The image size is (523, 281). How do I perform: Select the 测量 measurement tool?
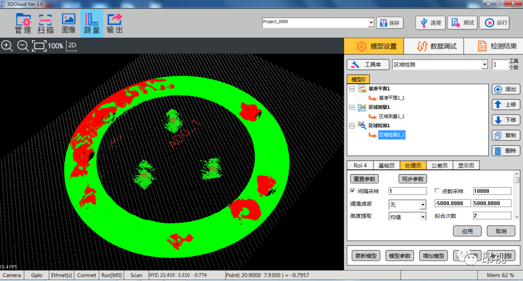click(x=92, y=24)
